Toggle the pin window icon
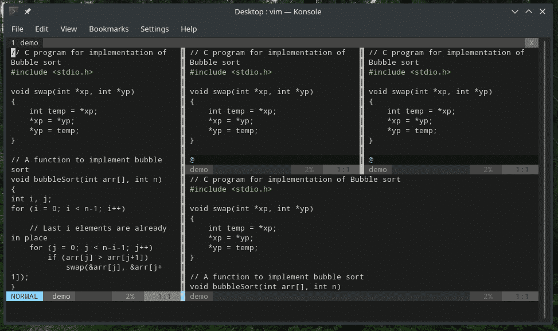The height and width of the screenshot is (331, 558). point(28,11)
